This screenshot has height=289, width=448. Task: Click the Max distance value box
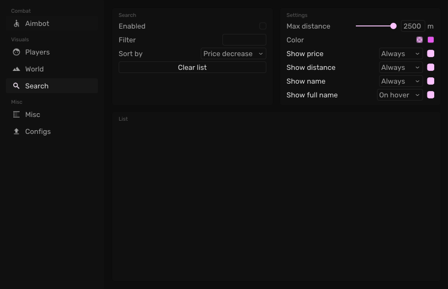pos(413,26)
